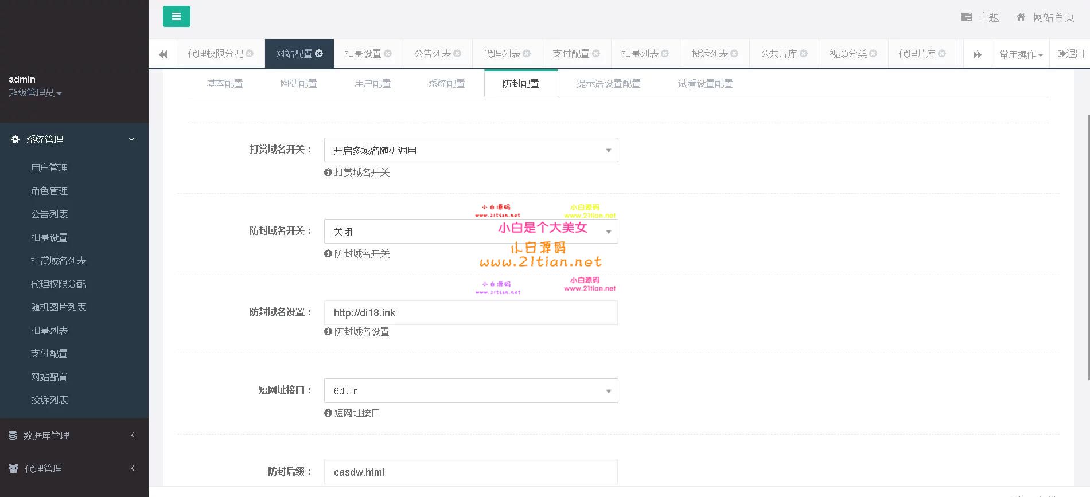
Task: Switch to the 提示语设置配置 tab
Action: click(x=608, y=84)
